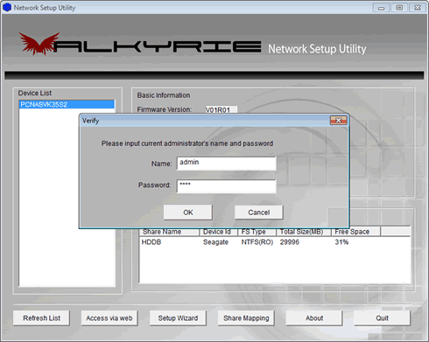Focus the Name input field
429x342 pixels.
227,164
